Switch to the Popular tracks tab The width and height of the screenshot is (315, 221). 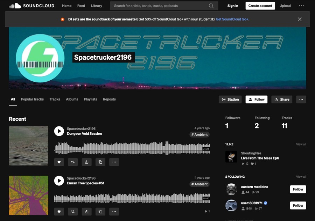tap(32, 99)
